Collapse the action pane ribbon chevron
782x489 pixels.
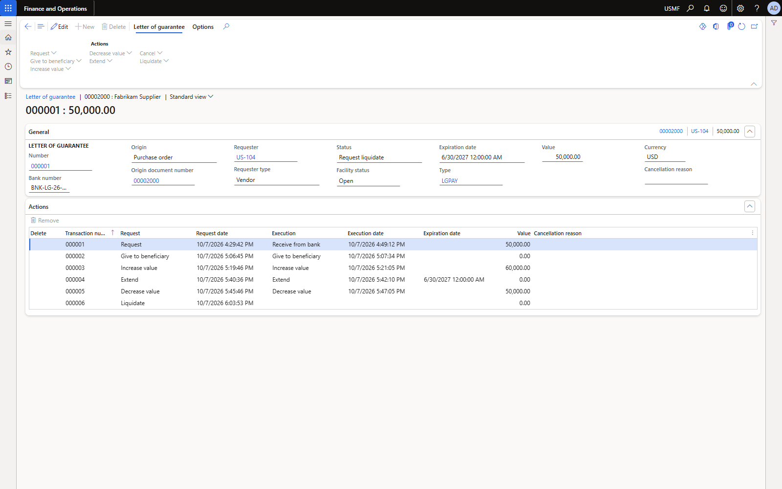tap(754, 84)
